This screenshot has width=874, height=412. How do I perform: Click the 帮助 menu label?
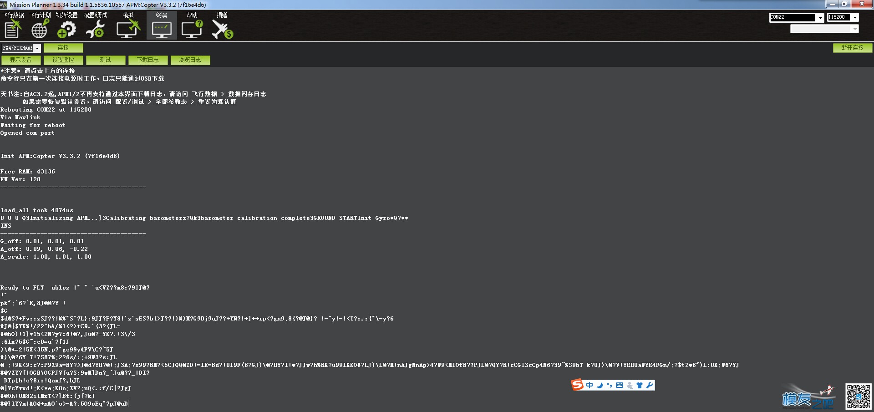[192, 15]
